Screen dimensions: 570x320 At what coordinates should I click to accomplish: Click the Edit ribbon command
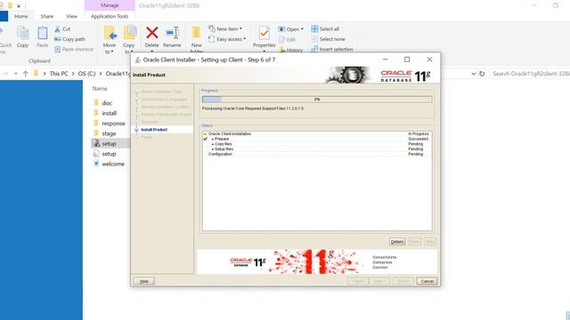click(287, 39)
